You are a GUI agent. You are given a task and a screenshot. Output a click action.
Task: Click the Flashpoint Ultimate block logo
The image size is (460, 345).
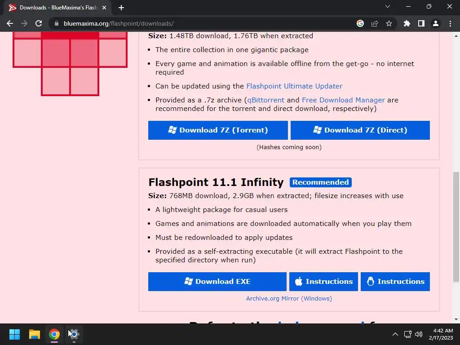pyautogui.click(x=70, y=64)
